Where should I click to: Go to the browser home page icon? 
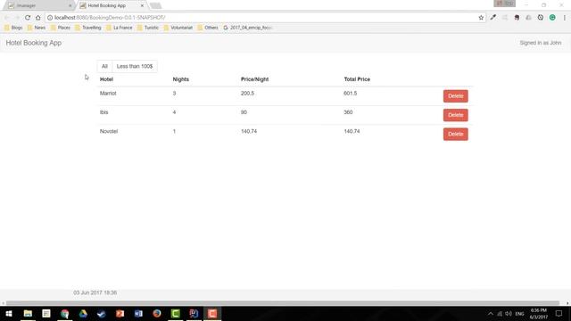coord(37,18)
